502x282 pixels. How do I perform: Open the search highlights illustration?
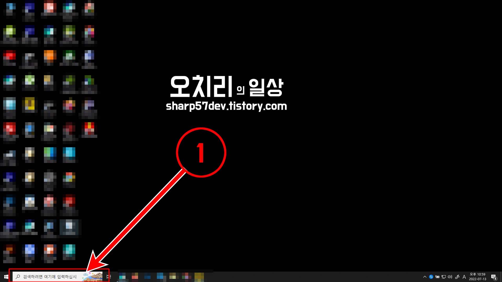(92, 277)
